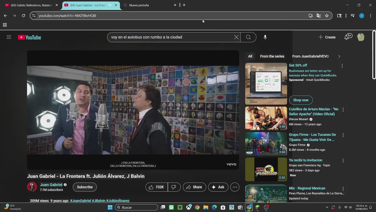This screenshot has width=376, height=212.
Task: Mute the playing Juan Gabriel browser tab
Action: 110,5
